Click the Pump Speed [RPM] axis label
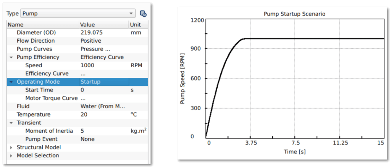 tap(183, 79)
